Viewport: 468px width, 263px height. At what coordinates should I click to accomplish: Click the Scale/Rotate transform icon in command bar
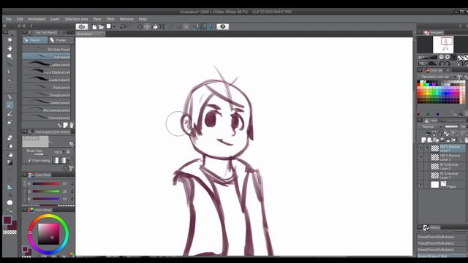click(x=162, y=27)
